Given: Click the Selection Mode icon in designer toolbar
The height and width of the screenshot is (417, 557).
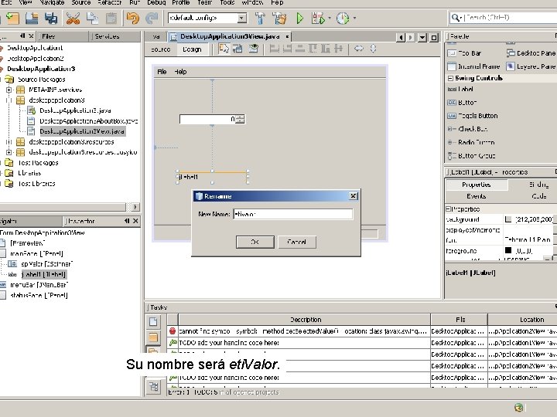Looking at the screenshot, I should (224, 49).
